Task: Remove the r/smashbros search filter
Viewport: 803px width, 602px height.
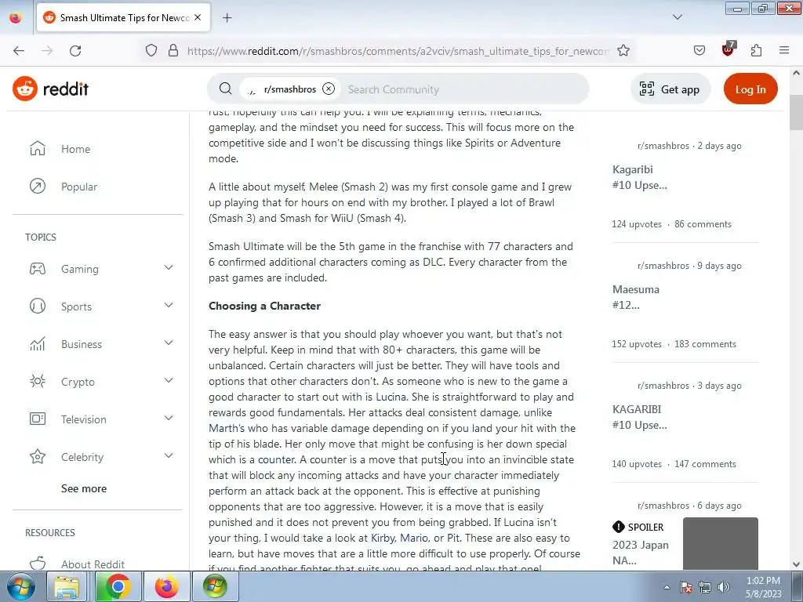Action: [329, 89]
